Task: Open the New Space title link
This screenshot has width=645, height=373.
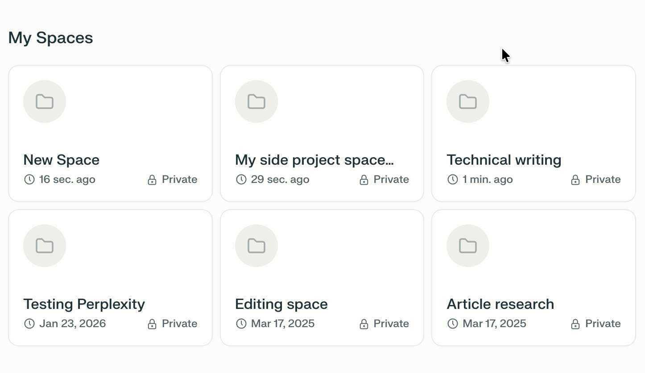Action: (61, 160)
